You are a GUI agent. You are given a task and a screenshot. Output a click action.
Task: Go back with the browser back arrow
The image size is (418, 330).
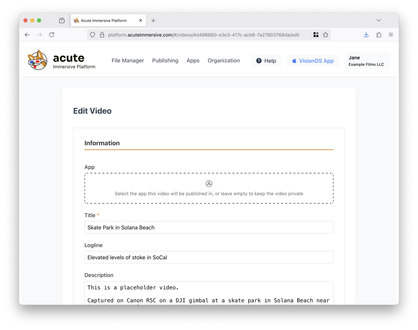pos(27,35)
